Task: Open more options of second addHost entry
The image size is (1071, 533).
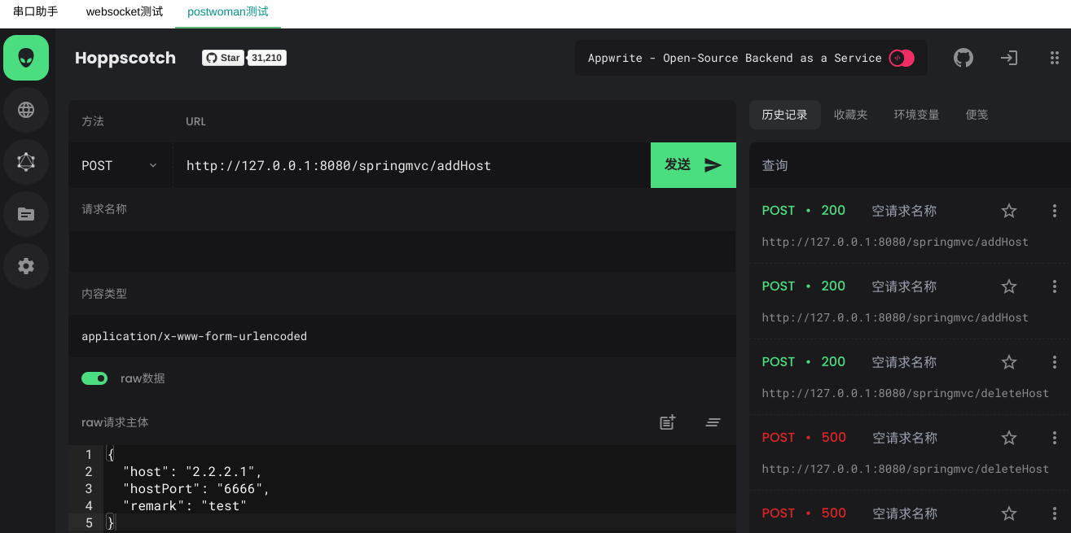Action: click(1055, 286)
